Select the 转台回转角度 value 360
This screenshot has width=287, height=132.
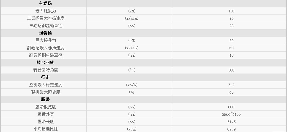point(231,70)
